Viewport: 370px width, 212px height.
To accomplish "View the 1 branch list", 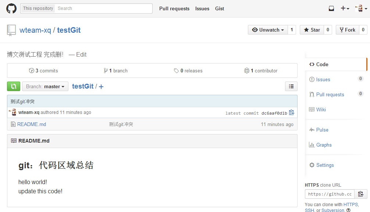I will tap(115, 71).
